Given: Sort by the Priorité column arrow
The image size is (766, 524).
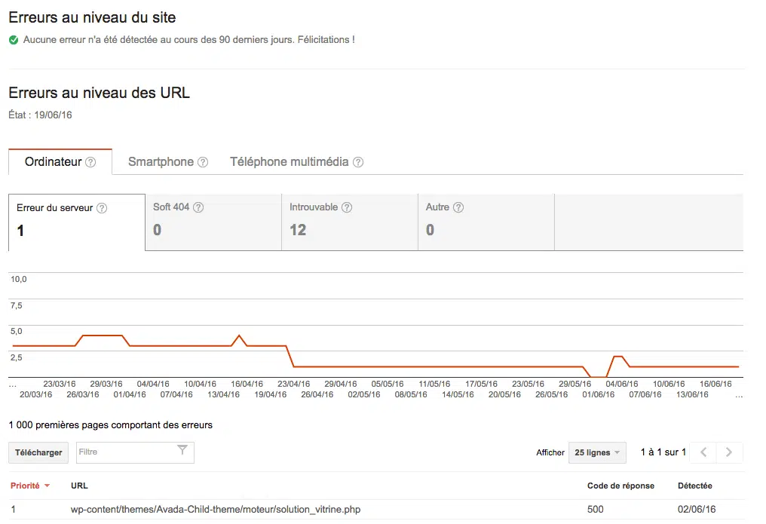Looking at the screenshot, I should pyautogui.click(x=47, y=486).
